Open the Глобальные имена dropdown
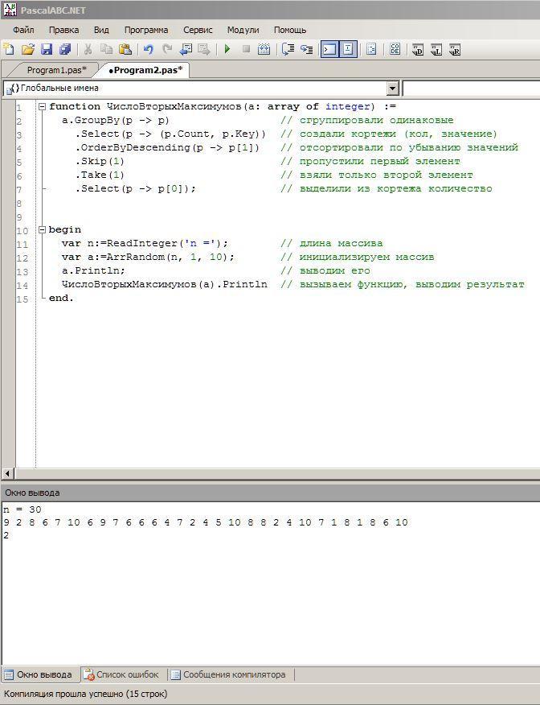This screenshot has height=705, width=540. (x=393, y=89)
